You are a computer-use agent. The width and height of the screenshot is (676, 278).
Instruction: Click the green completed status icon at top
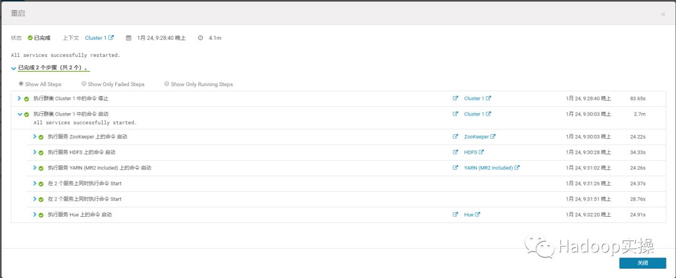coord(30,38)
